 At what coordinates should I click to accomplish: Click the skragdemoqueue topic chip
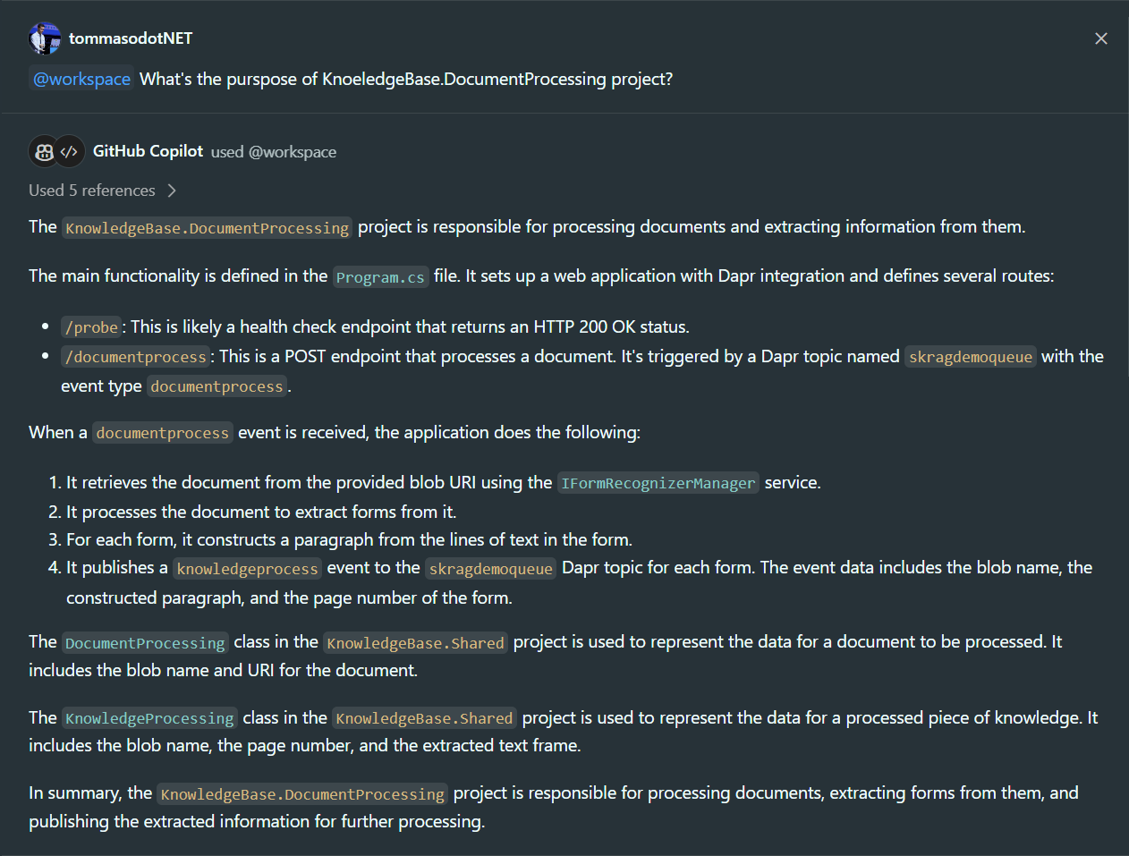(x=970, y=356)
